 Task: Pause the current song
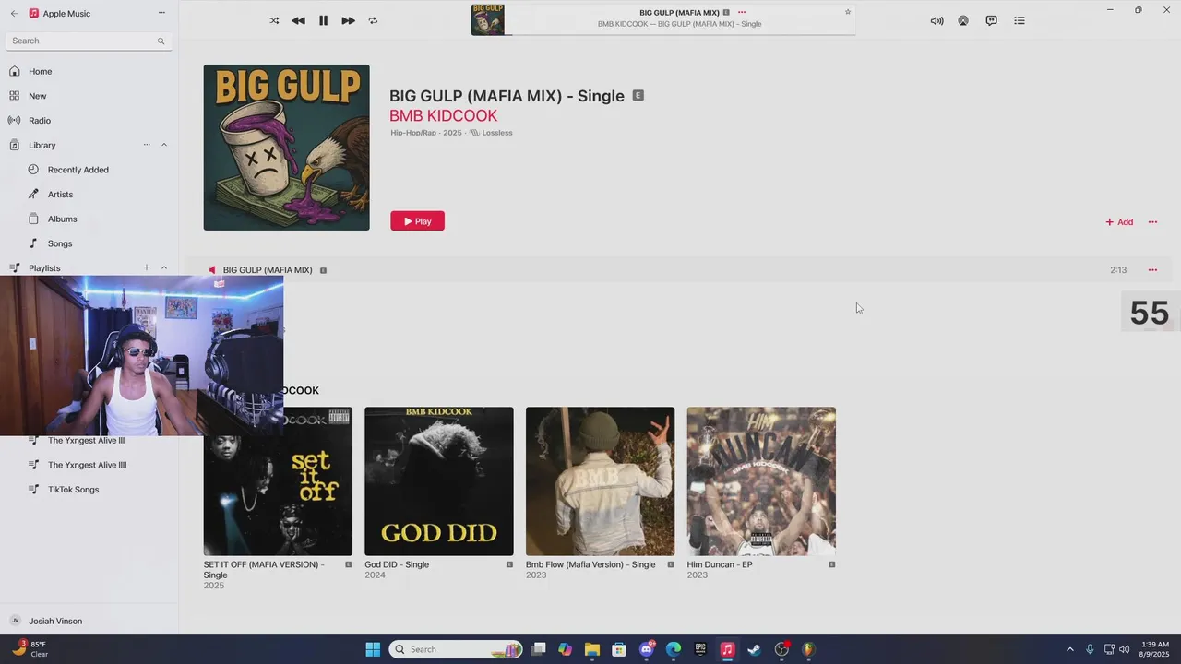coord(323,20)
